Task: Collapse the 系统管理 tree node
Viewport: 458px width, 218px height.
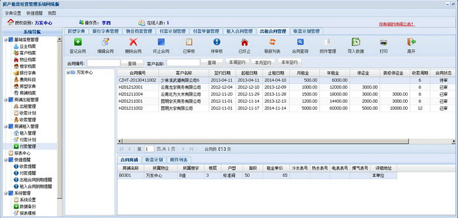Action: [6, 193]
